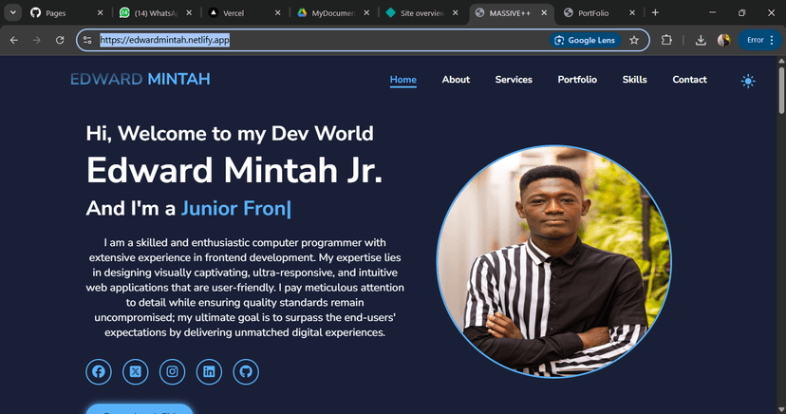Screen dimensions: 786x414
Task: Click the EDWARD MINTAH logo
Action: [x=140, y=79]
